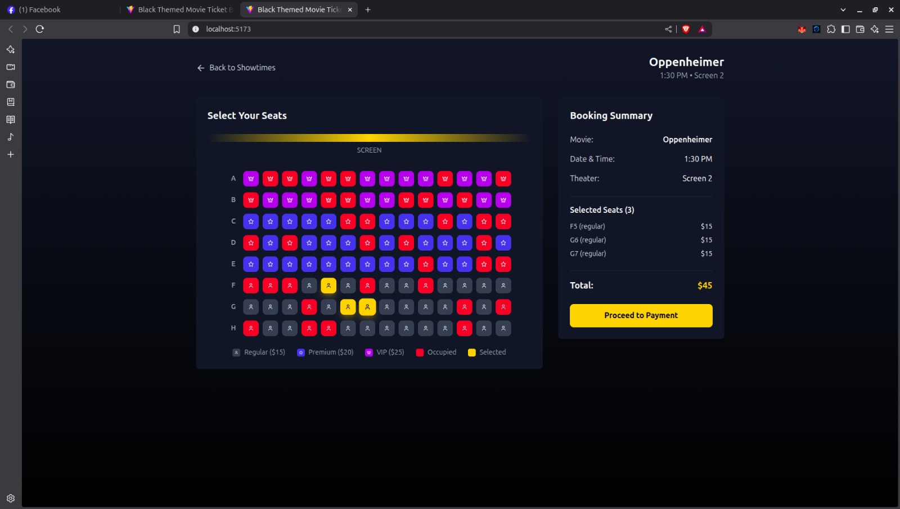Bookmark this page using the bookmark icon
The width and height of the screenshot is (900, 509).
177,29
